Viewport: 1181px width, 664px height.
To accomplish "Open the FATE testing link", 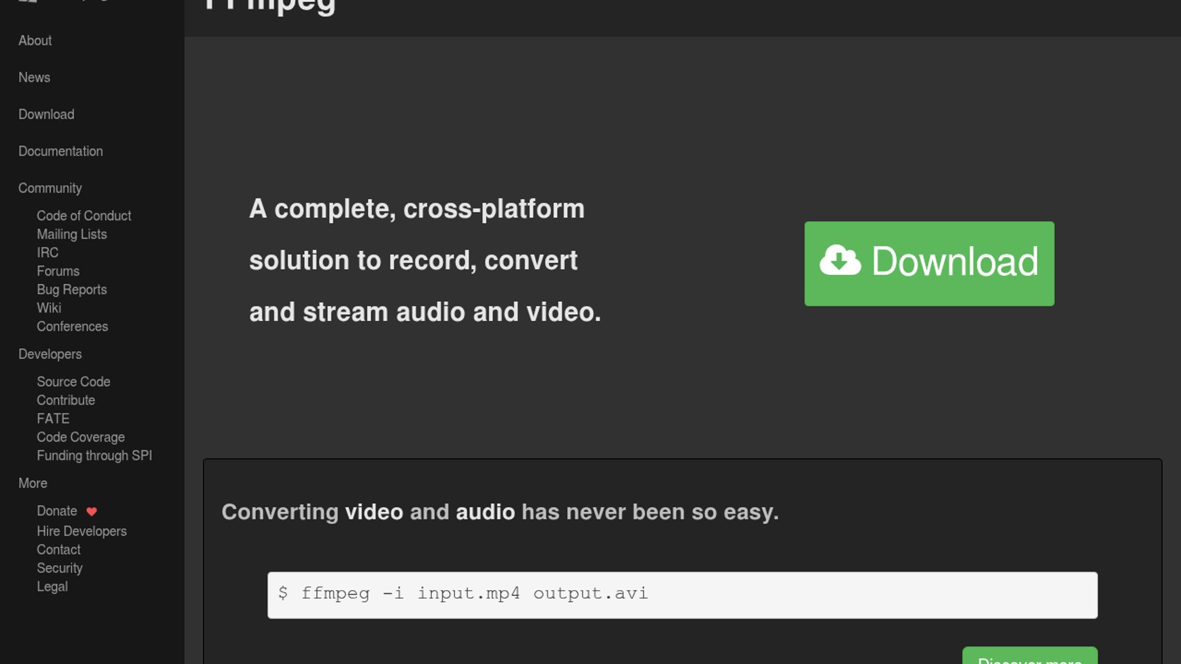I will point(53,419).
